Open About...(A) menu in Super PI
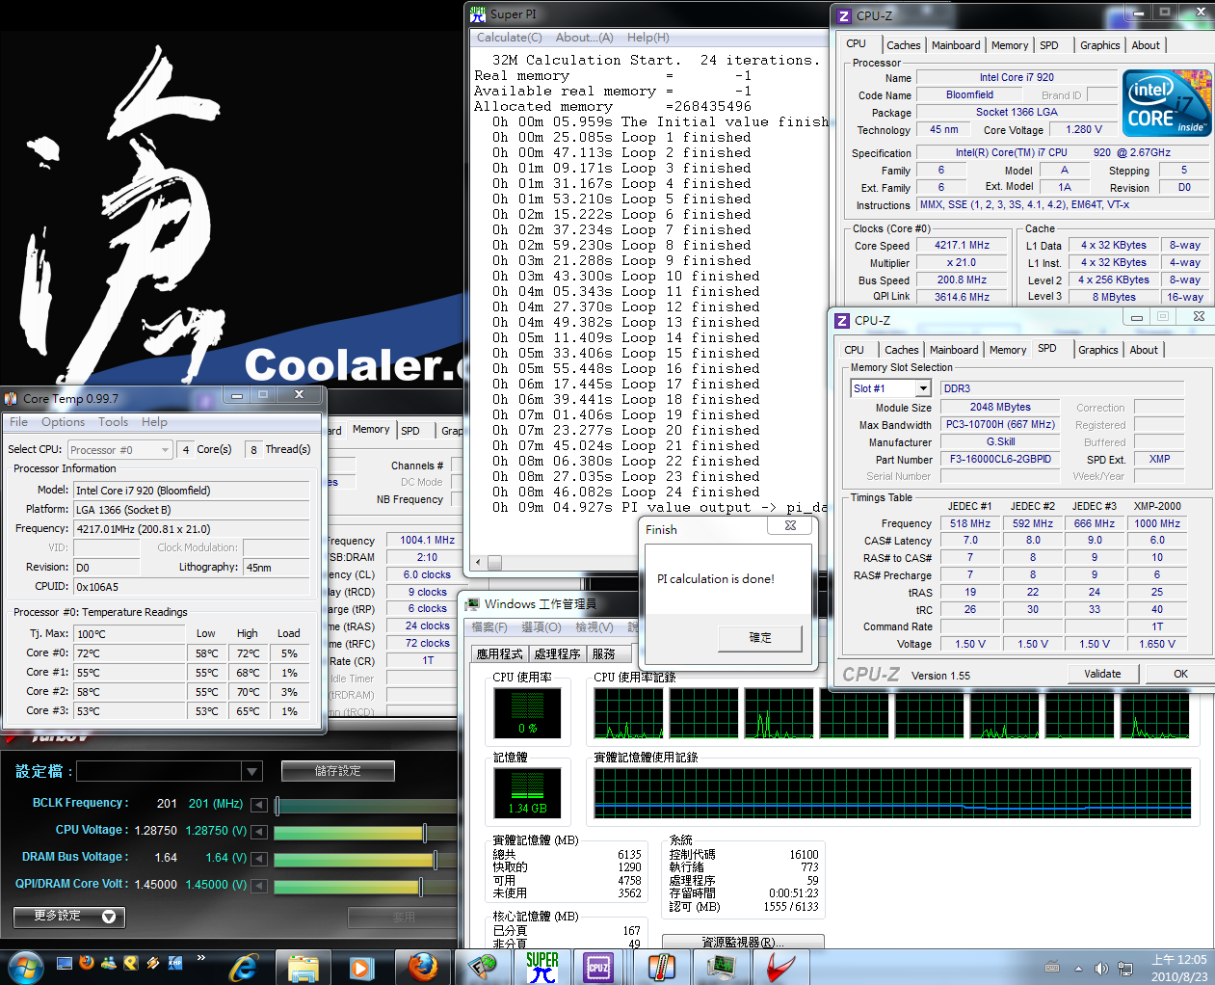The height and width of the screenshot is (985, 1215). pos(584,38)
